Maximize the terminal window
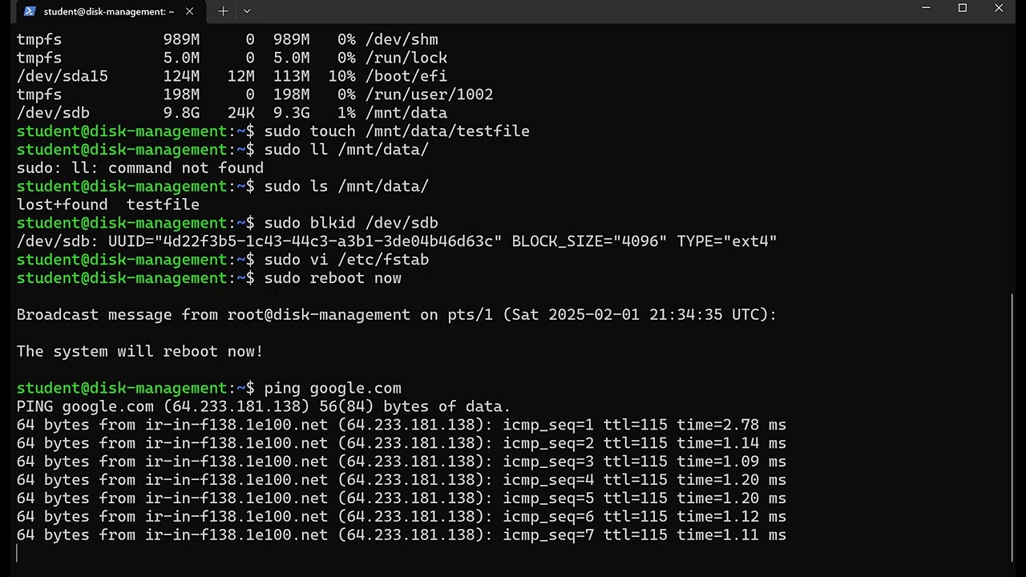Screen dimensions: 1026x577 (962, 9)
